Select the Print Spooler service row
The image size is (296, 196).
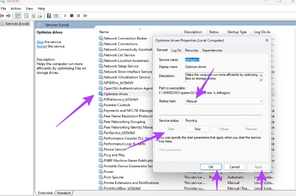pyautogui.click(x=114, y=177)
